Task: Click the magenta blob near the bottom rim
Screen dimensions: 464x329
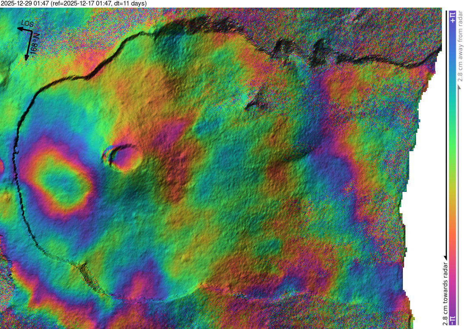Action: click(139, 284)
